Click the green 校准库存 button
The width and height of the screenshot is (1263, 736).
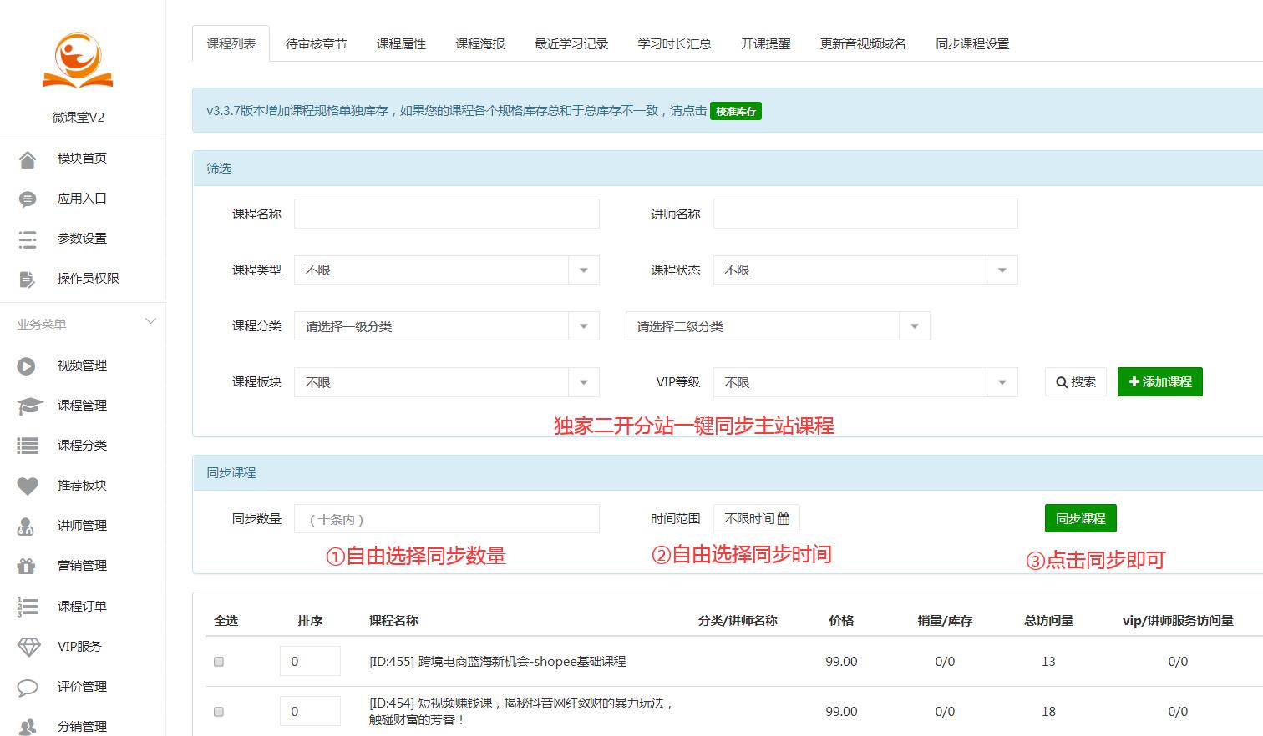click(736, 111)
